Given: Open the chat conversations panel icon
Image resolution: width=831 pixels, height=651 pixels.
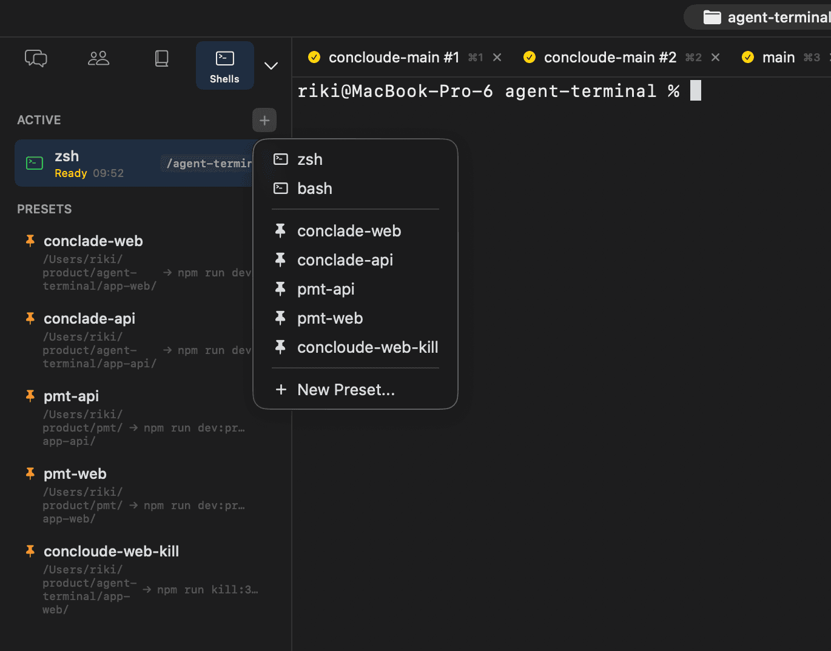Looking at the screenshot, I should (36, 58).
